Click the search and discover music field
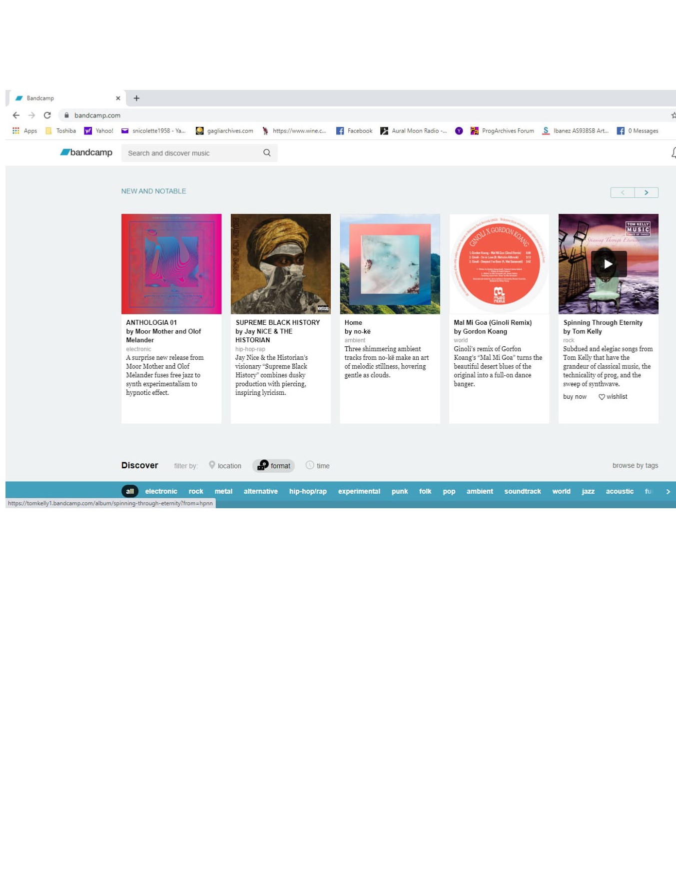 coord(199,153)
